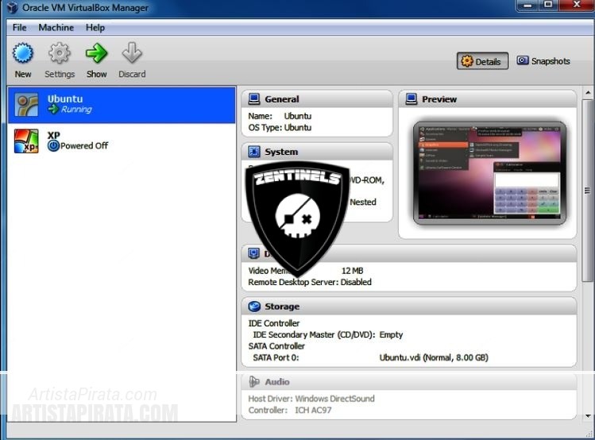Maximize the VirtualBox Manager window
Viewport: 595px width, 440px height.
[548, 5]
